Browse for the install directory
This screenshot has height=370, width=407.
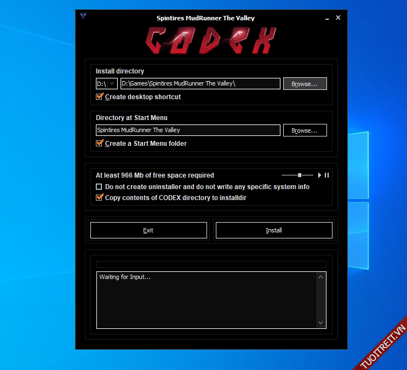click(x=305, y=84)
